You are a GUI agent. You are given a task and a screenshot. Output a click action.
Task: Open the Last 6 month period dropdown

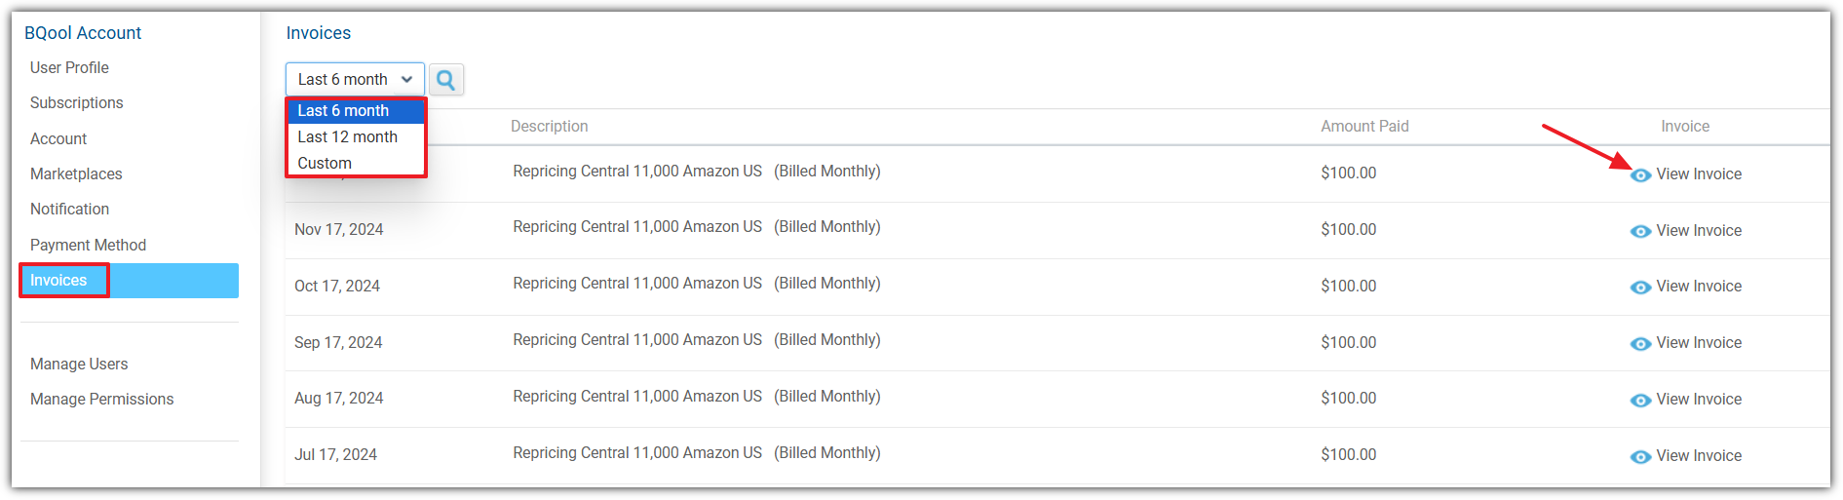355,80
